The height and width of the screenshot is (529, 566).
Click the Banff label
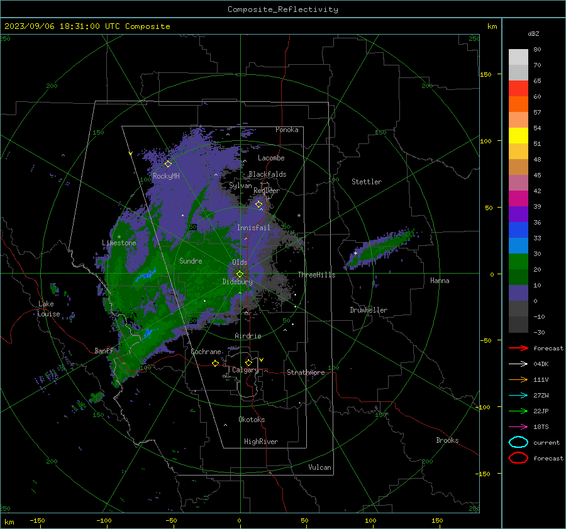coord(104,350)
